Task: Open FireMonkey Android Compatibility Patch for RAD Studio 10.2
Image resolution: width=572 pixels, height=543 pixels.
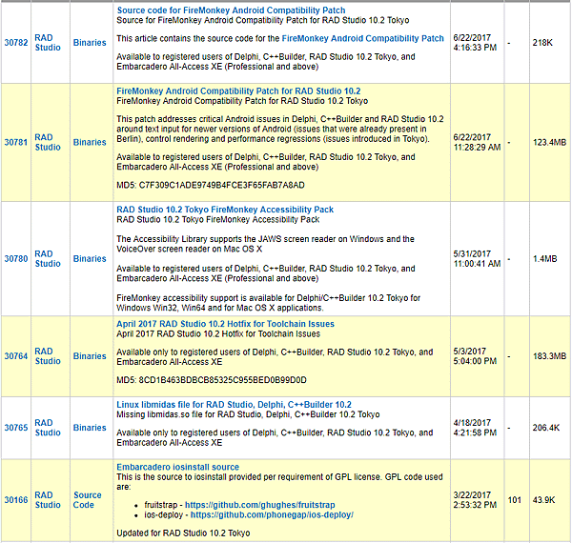Action: tap(238, 90)
